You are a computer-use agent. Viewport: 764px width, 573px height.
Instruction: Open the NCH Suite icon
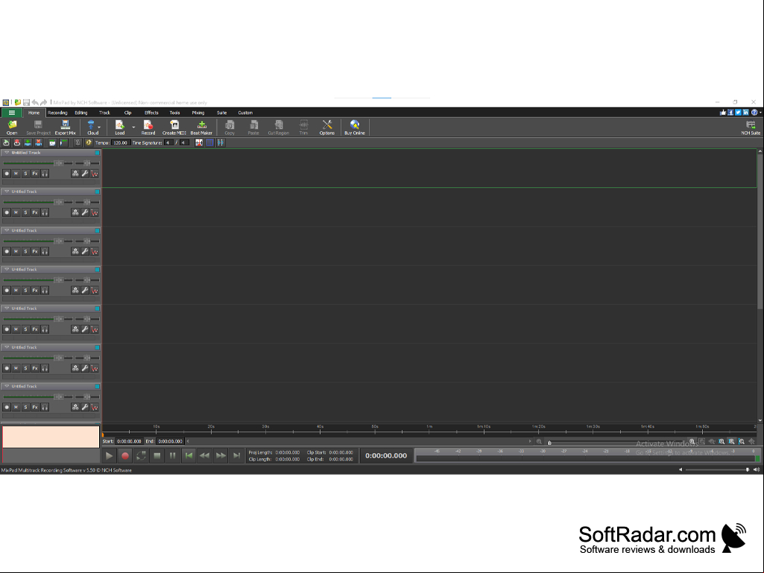pos(751,127)
